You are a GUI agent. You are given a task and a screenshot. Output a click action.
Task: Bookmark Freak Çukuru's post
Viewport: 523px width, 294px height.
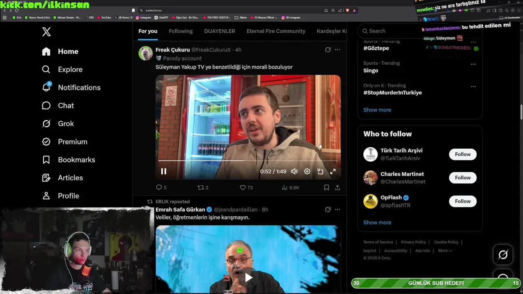coord(326,187)
